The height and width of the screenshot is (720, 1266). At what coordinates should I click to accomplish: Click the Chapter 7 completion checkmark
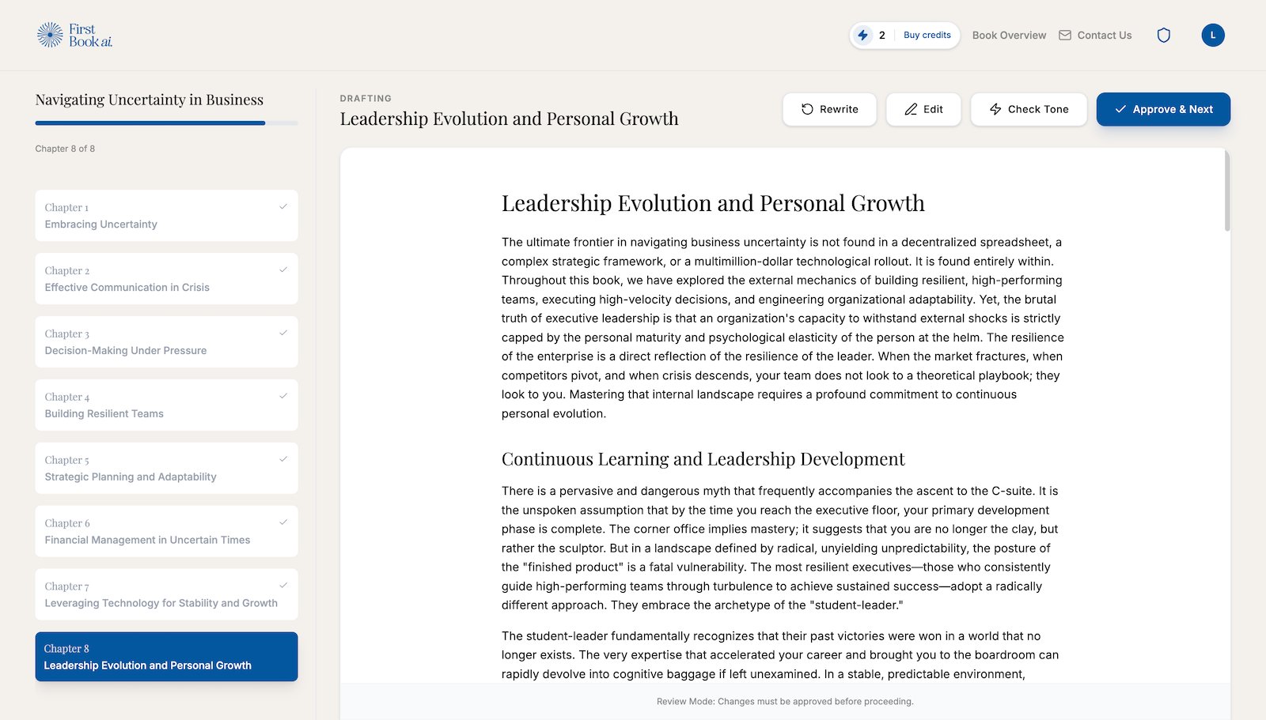(x=283, y=586)
